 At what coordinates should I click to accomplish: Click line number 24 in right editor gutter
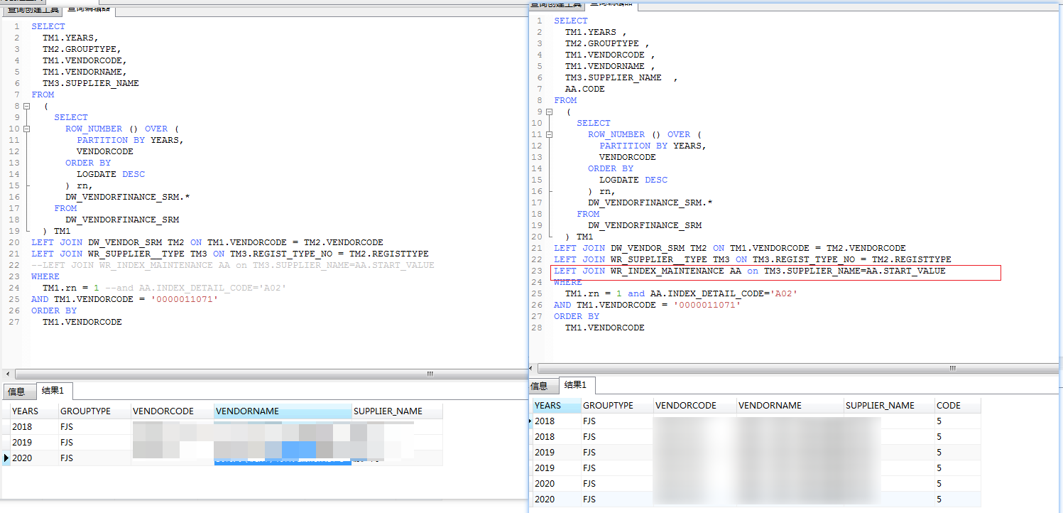537,282
